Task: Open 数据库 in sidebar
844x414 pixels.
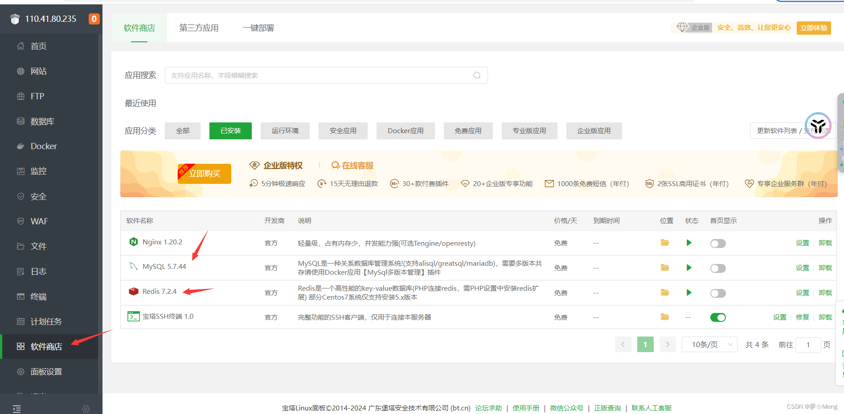Action: (49, 121)
